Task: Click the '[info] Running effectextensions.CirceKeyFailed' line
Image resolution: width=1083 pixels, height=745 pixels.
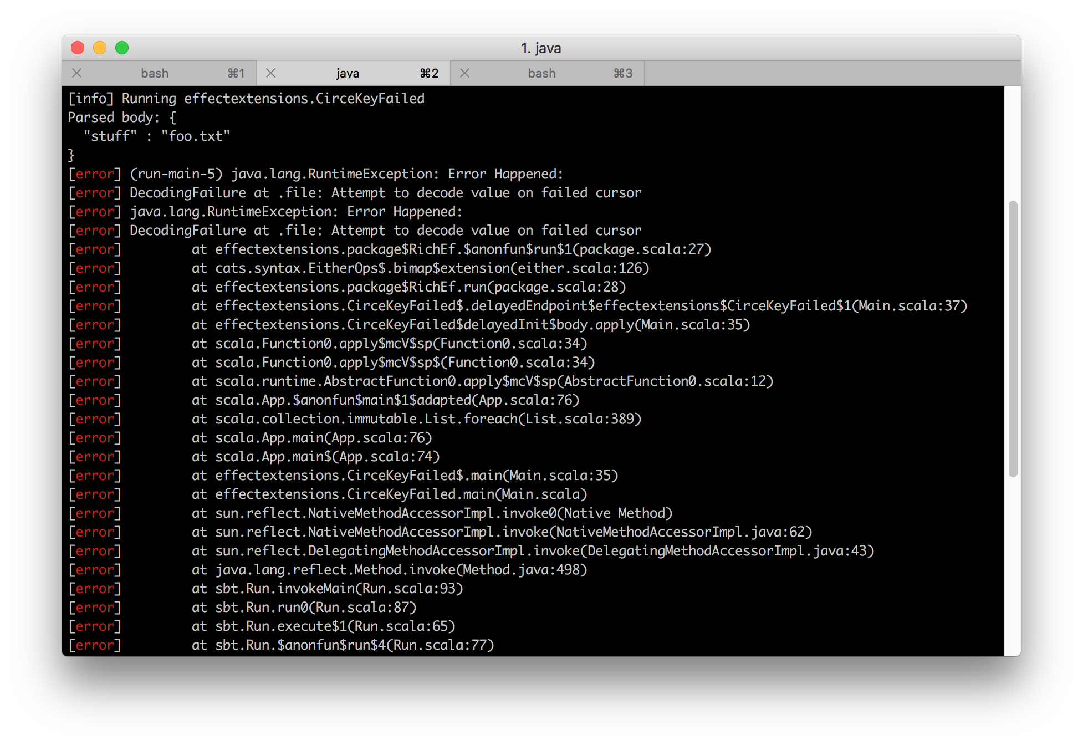Action: [x=246, y=99]
